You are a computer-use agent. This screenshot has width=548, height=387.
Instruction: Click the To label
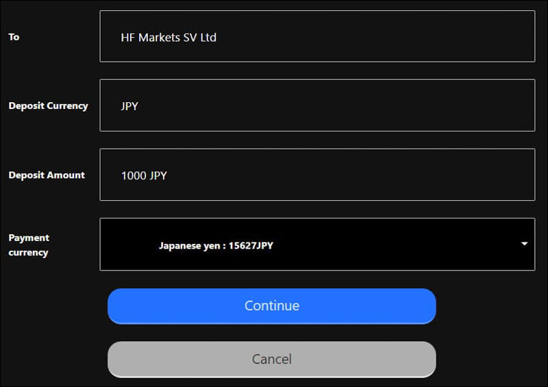click(x=14, y=37)
